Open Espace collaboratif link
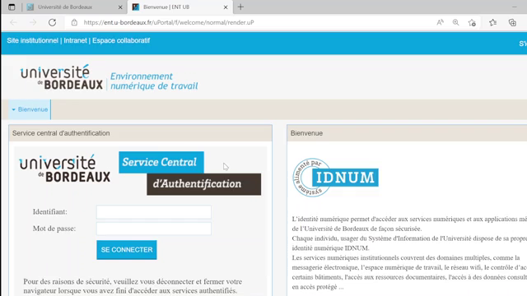The height and width of the screenshot is (296, 527). 121,40
